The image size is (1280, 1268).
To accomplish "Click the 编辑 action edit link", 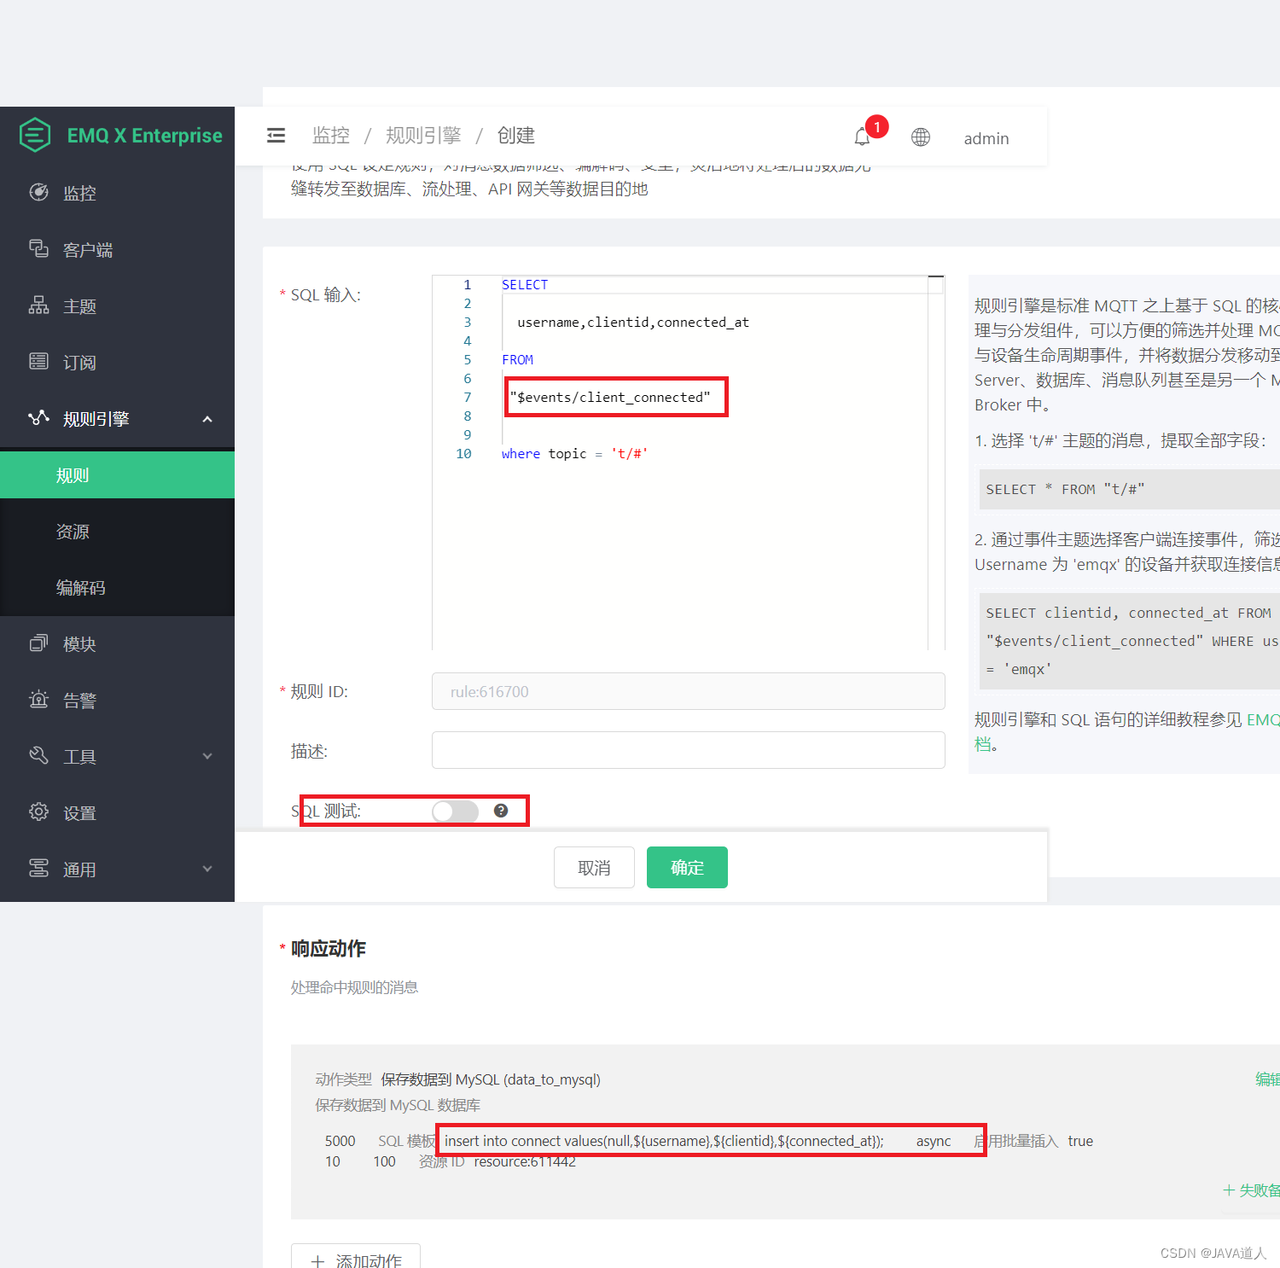I will pos(1267,1079).
